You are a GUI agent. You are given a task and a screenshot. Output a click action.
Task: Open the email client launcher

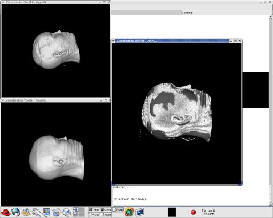[x=26, y=212]
